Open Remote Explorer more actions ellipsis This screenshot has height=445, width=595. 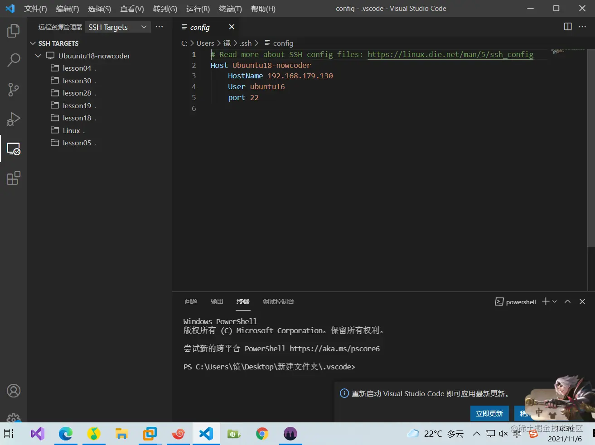(x=159, y=27)
